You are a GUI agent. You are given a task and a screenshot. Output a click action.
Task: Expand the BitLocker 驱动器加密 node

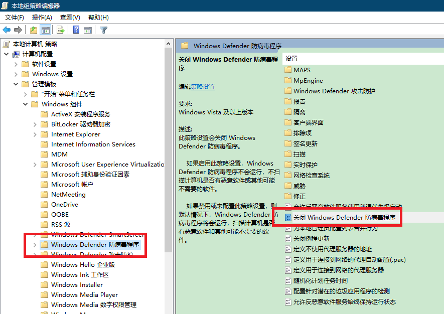coord(35,124)
